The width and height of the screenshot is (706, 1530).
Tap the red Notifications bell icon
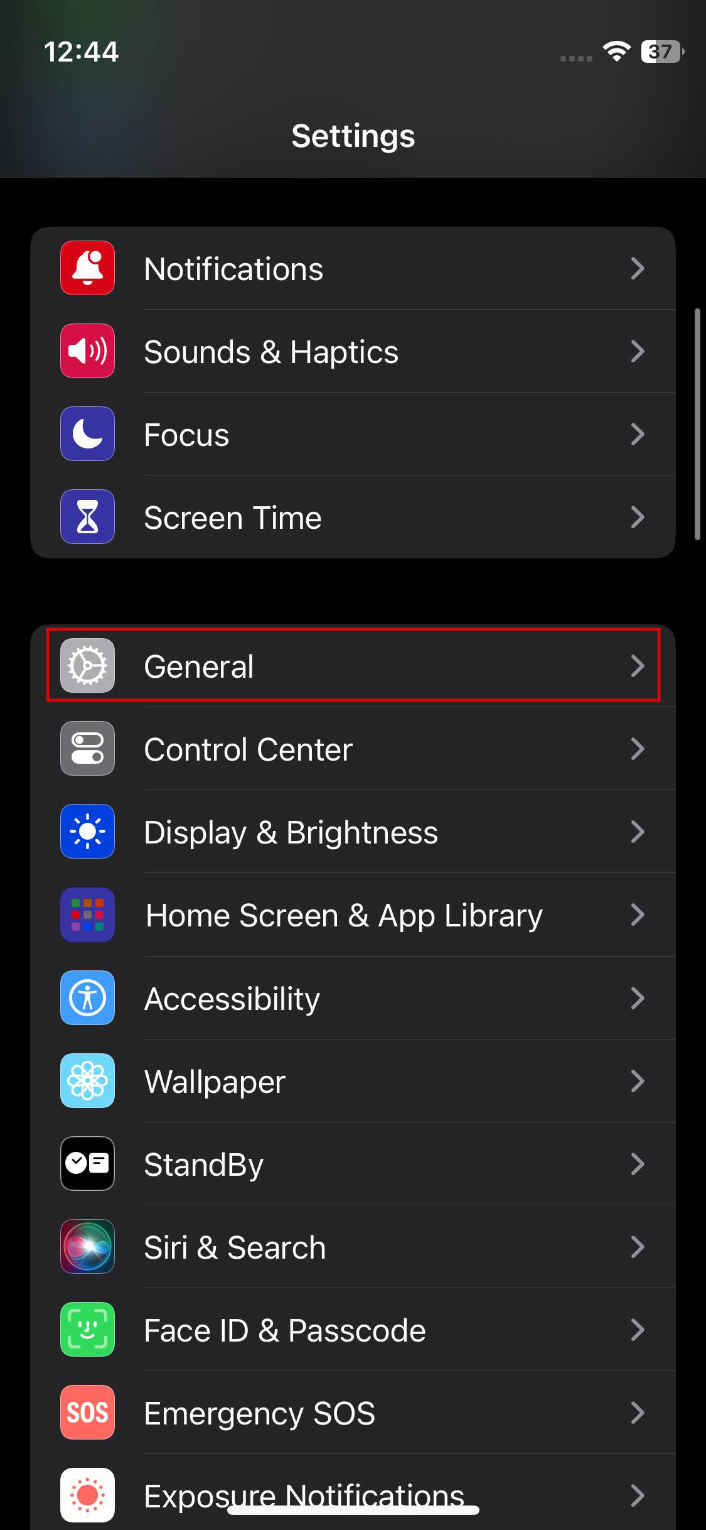87,268
